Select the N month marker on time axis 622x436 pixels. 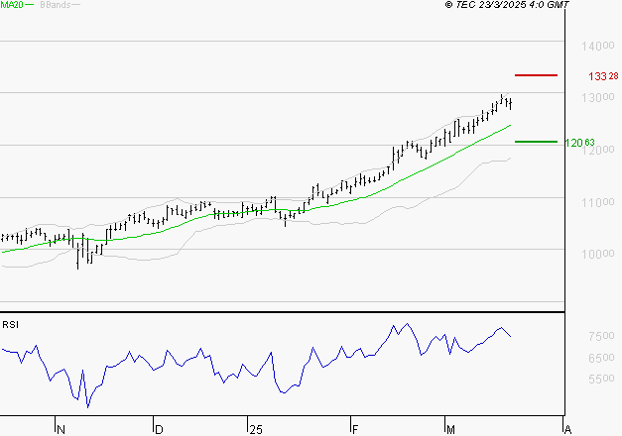(60, 429)
